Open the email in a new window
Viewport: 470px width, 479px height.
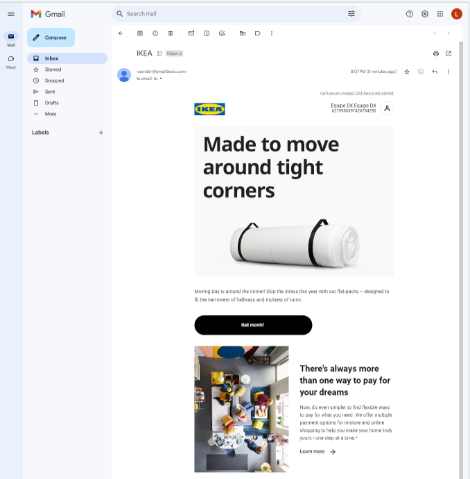coord(449,53)
